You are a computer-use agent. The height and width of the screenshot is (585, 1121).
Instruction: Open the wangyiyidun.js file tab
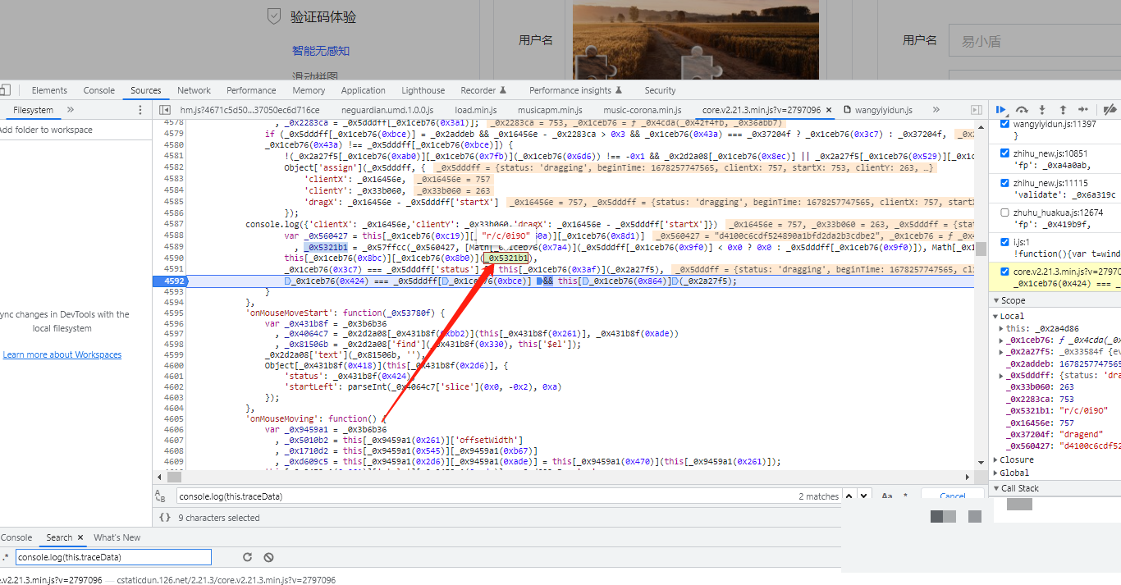click(x=883, y=110)
